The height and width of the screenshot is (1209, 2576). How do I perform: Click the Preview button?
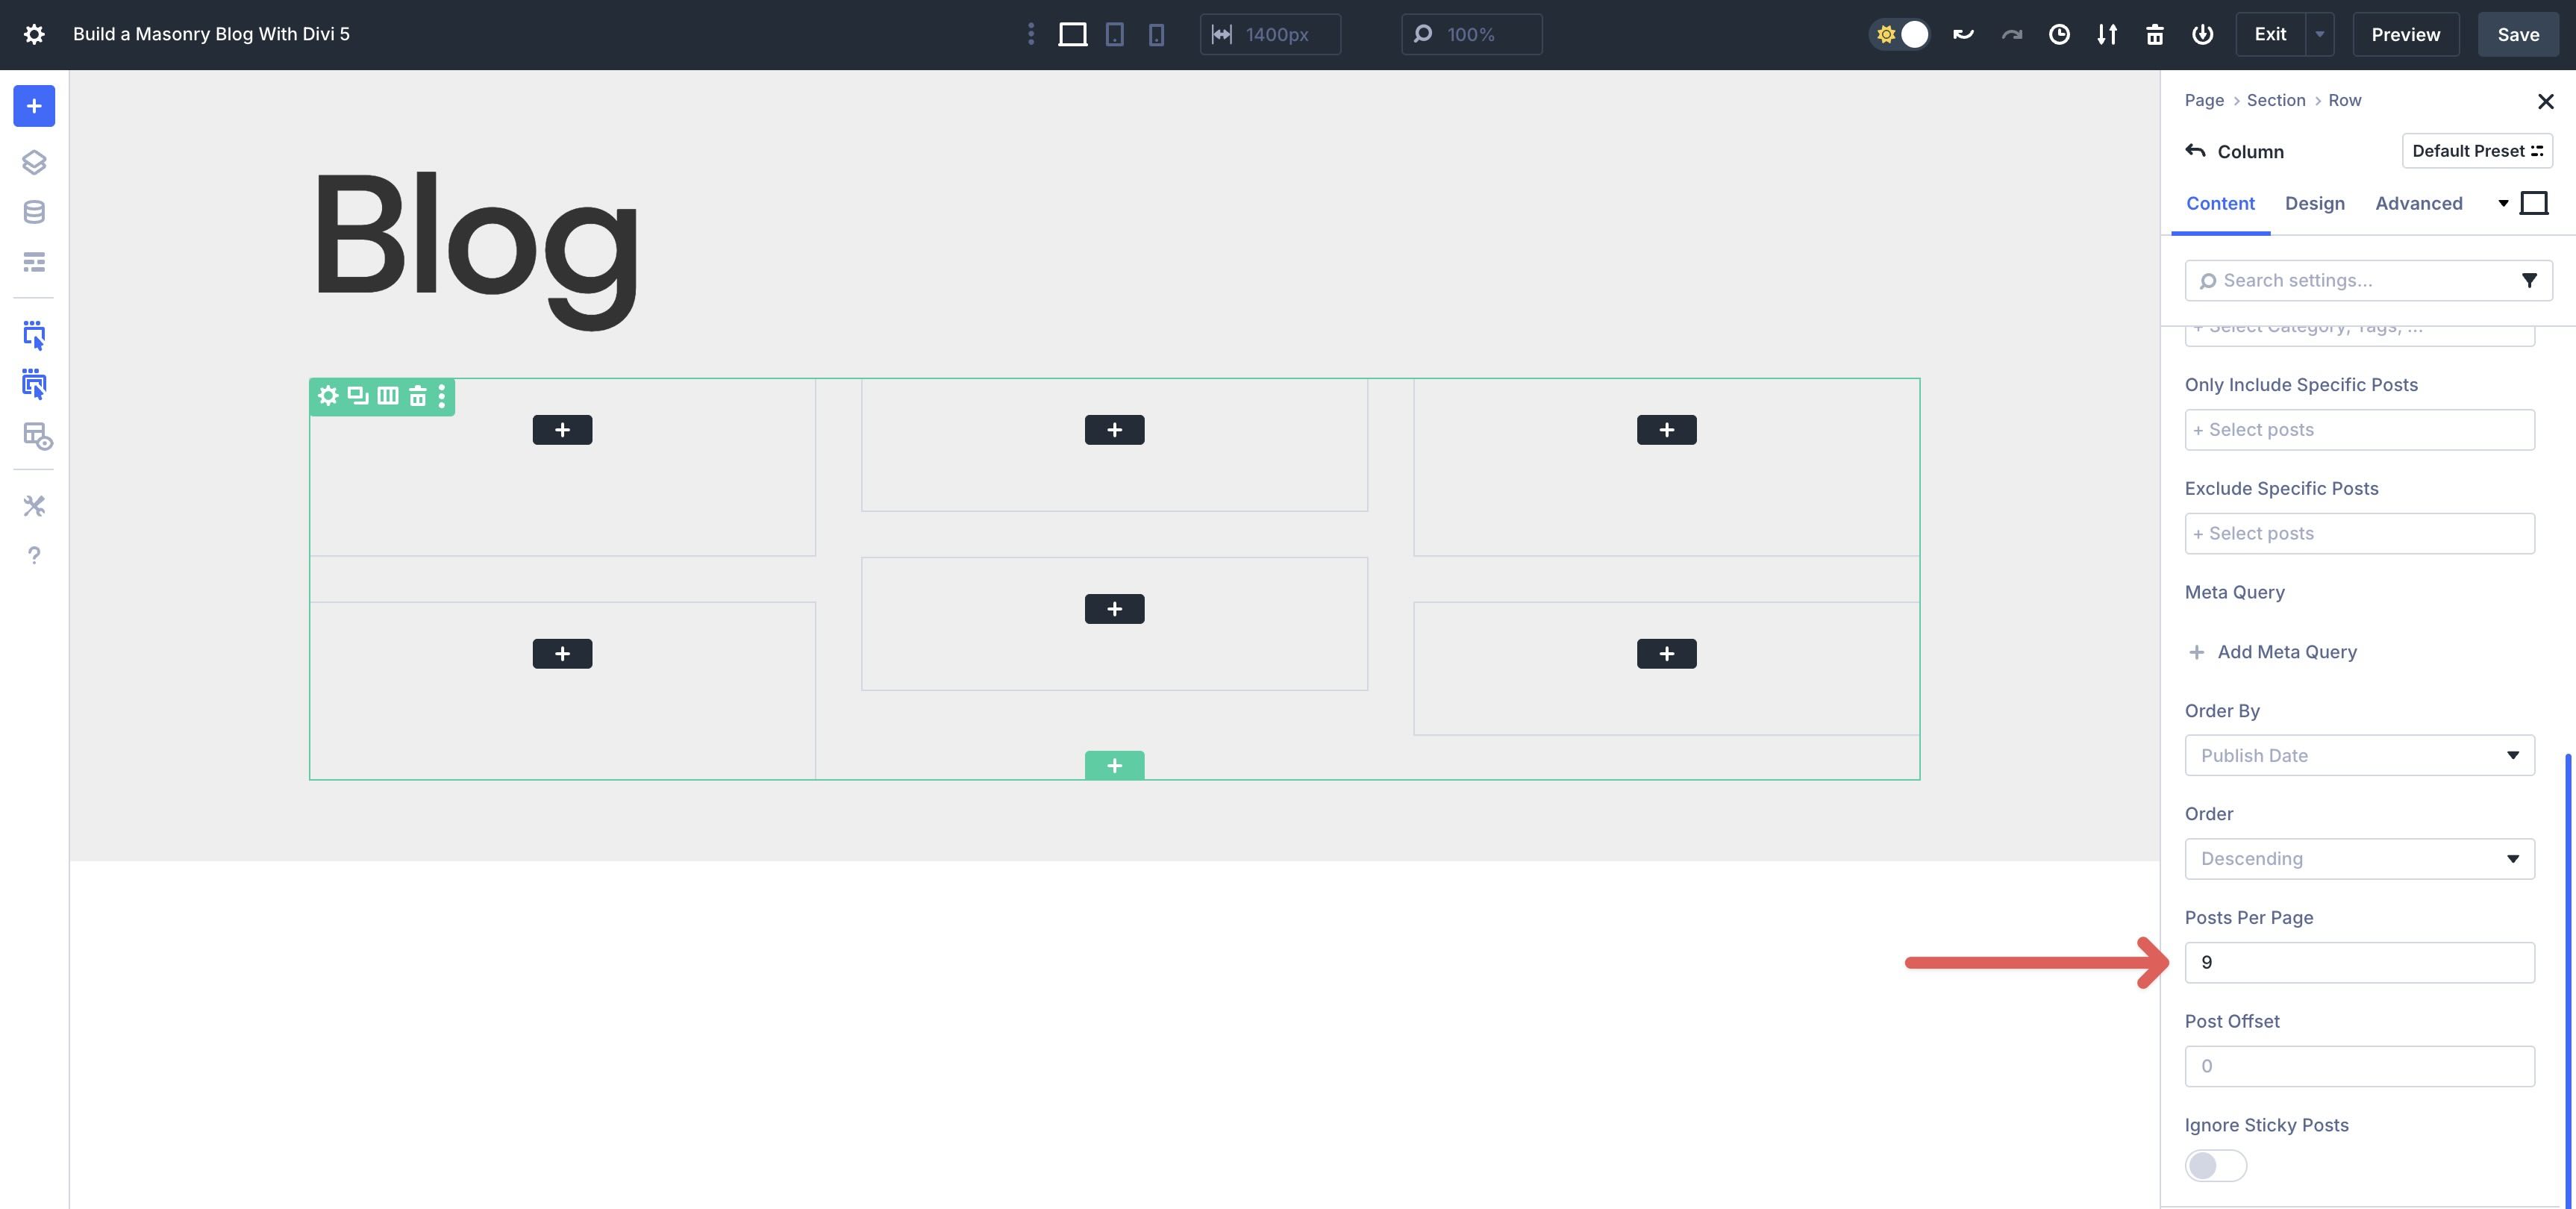(2404, 33)
